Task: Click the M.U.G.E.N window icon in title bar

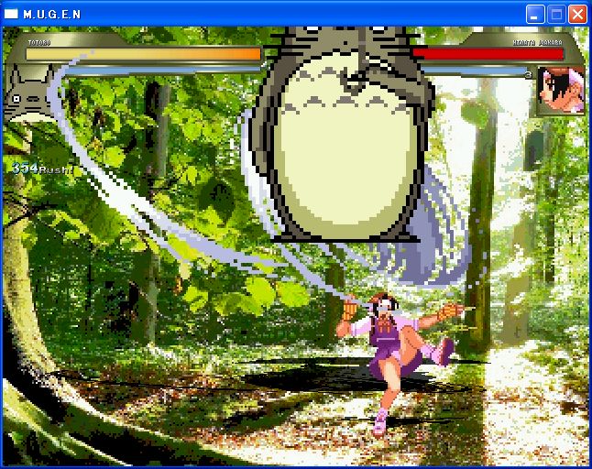Action: point(11,14)
